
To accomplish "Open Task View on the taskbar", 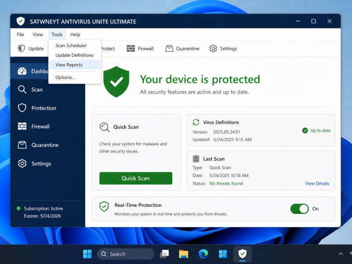I will coord(164,254).
